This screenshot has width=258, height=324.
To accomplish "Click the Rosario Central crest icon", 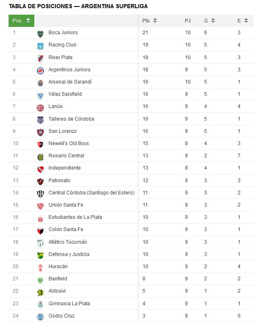I will [40, 157].
